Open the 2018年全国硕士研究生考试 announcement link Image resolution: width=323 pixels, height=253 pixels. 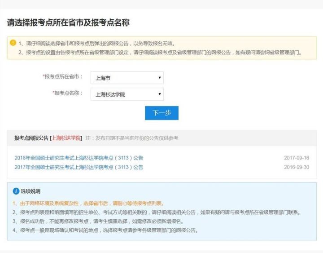(x=79, y=158)
